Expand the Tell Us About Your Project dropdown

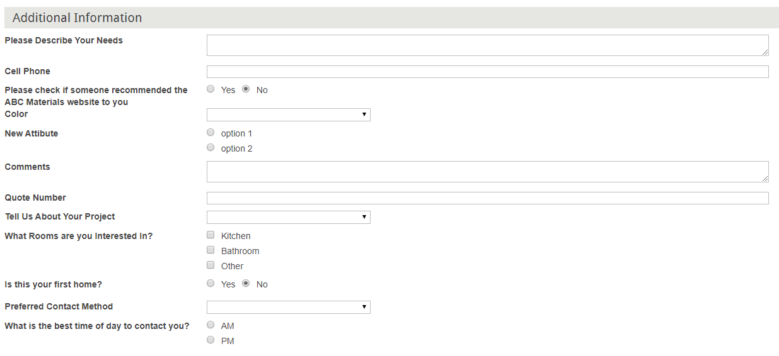288,217
